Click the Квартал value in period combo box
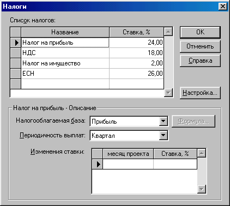230x206 pixels. [x=124, y=136]
